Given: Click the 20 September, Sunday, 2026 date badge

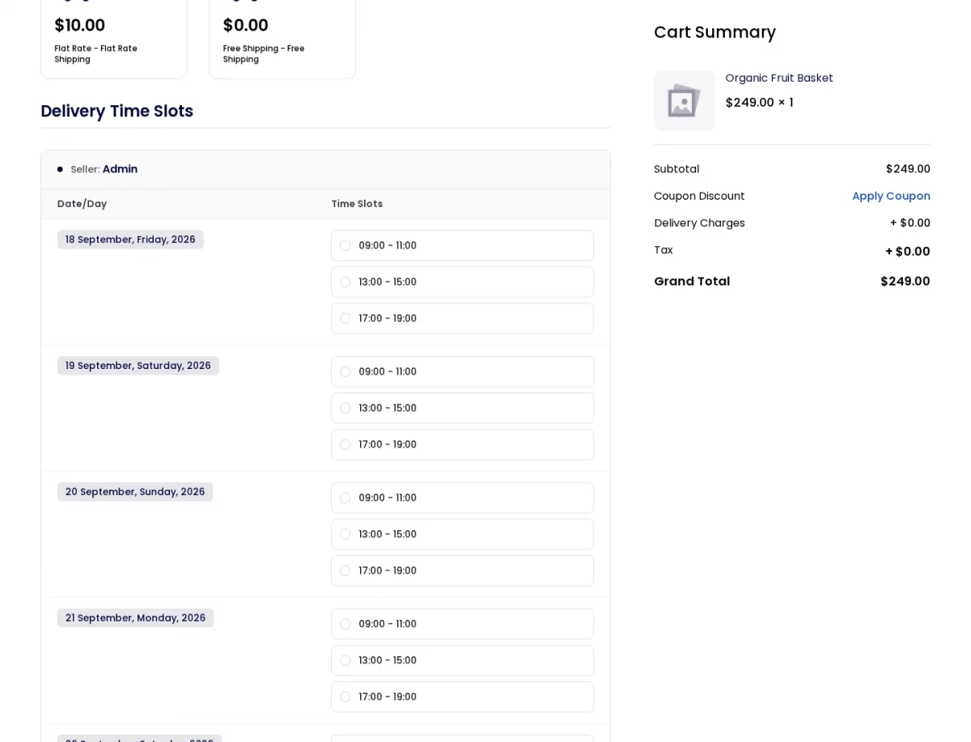Looking at the screenshot, I should [135, 492].
